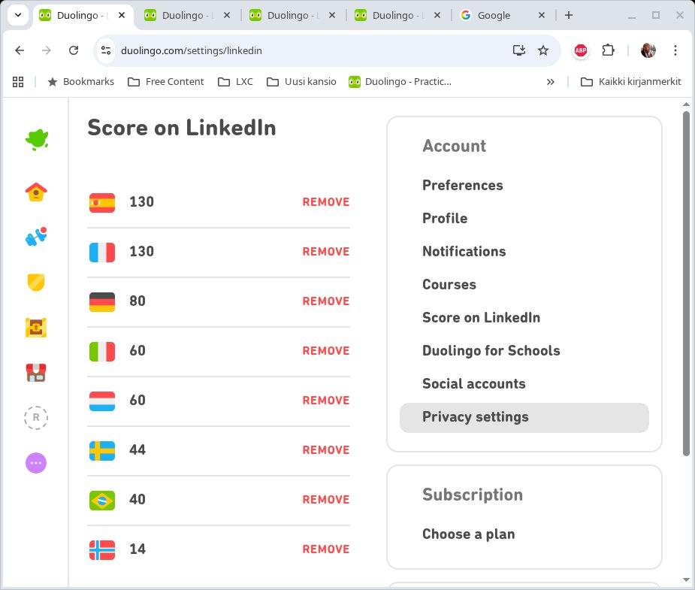Remove the Spanish score of 130
The width and height of the screenshot is (695, 590).
(x=325, y=202)
